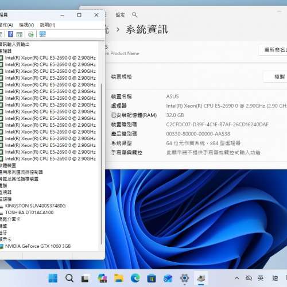287x287 pixels.
Task: Click the device ID C2CFDC07-D39F value
Action: point(218,125)
